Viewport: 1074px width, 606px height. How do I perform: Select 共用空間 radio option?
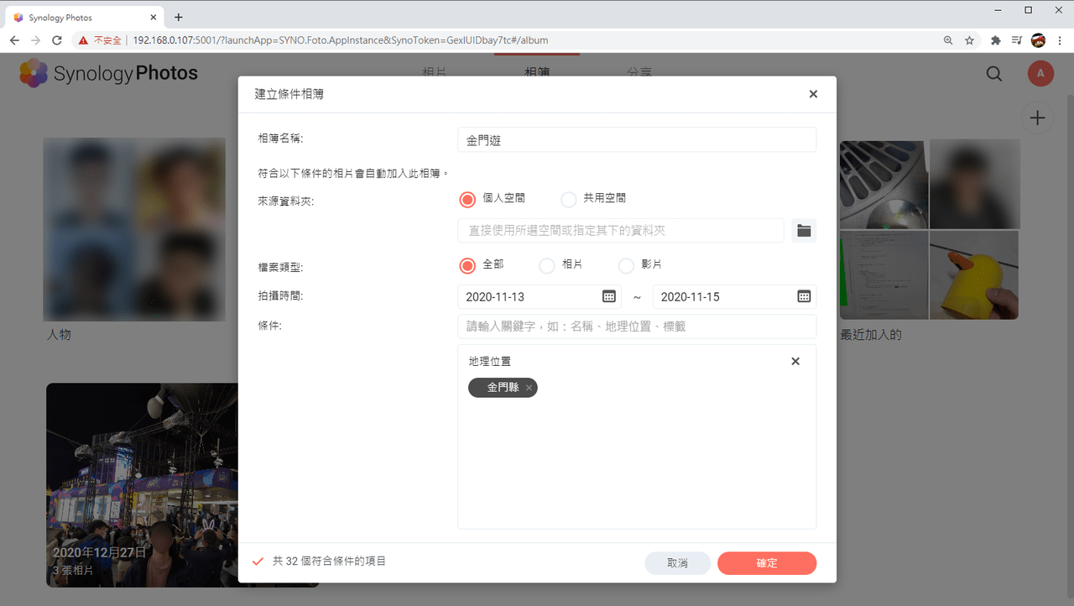[568, 199]
